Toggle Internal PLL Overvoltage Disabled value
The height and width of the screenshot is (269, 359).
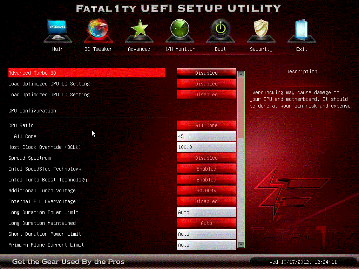[x=206, y=201]
